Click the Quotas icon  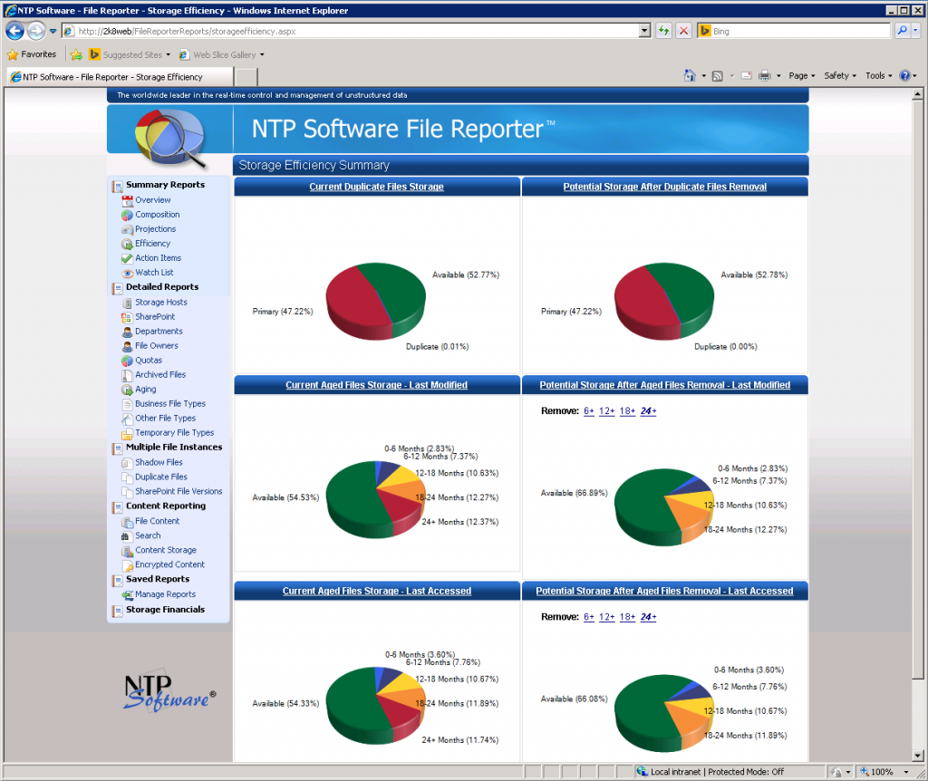[x=127, y=361]
